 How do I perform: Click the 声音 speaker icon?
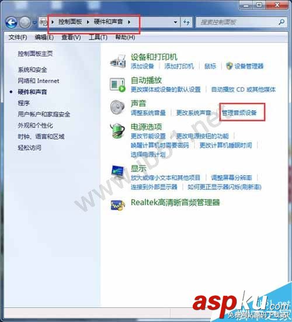click(117, 107)
